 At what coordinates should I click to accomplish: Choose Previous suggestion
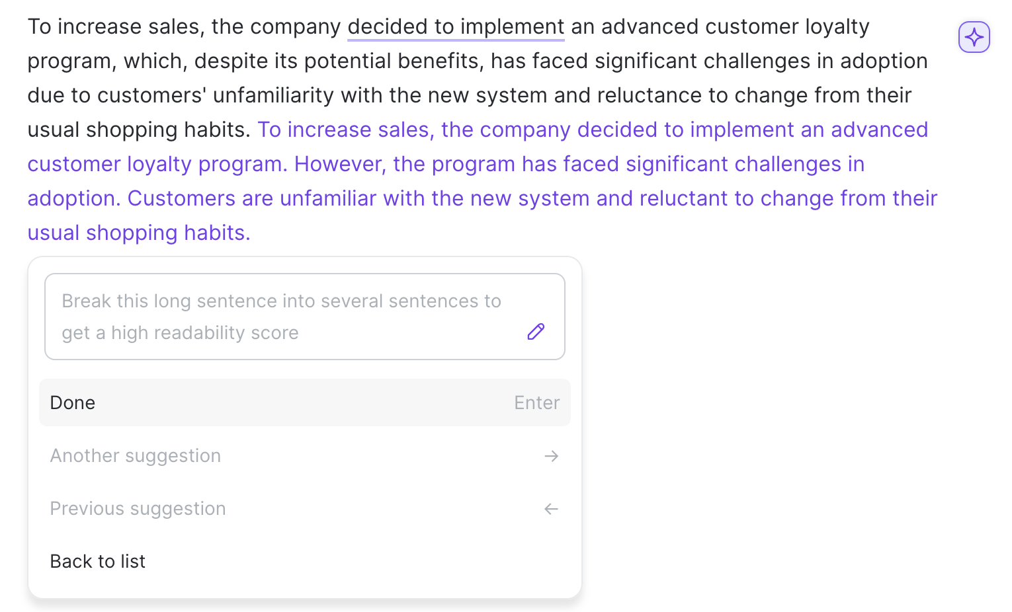coord(305,508)
